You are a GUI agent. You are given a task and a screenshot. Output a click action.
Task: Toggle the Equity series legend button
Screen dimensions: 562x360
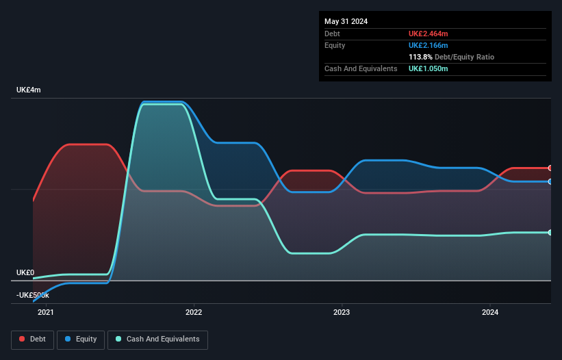(x=81, y=339)
